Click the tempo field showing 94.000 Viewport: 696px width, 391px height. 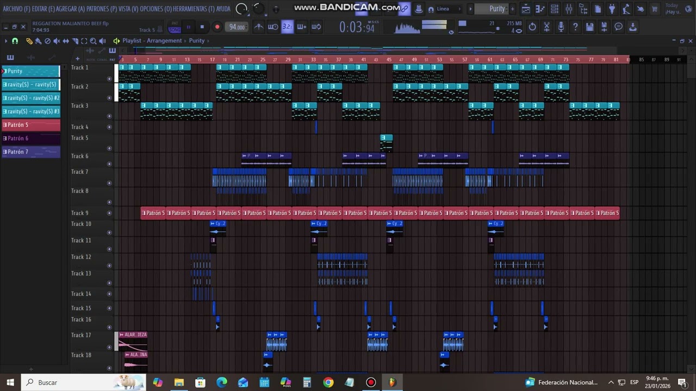tap(237, 27)
